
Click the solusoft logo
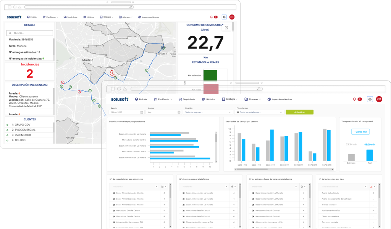coord(119,99)
